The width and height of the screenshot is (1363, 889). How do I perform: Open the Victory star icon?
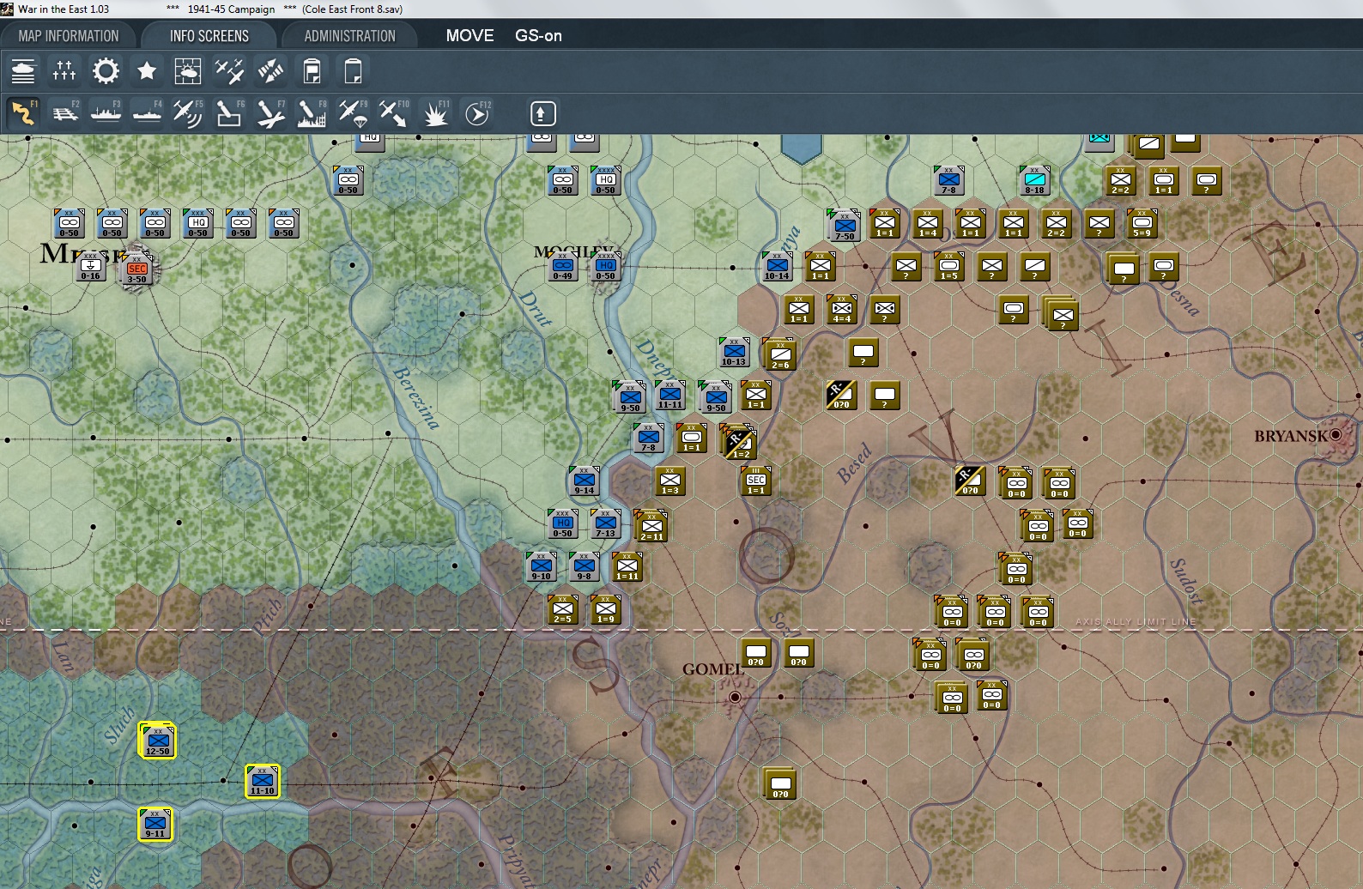click(147, 70)
